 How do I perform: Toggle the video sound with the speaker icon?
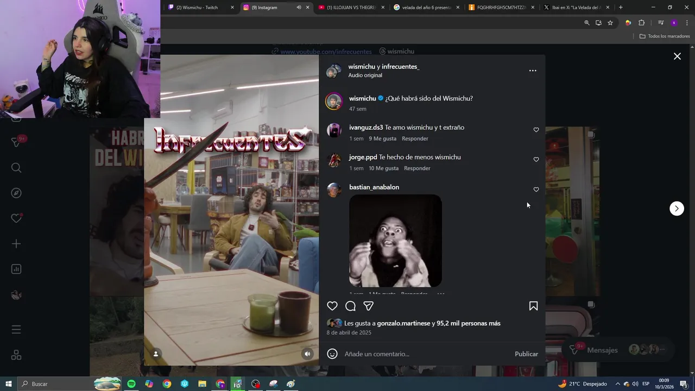[x=307, y=354]
